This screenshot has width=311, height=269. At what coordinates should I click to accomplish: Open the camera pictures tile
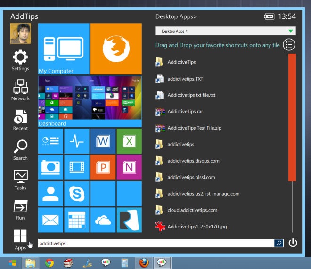50,167
